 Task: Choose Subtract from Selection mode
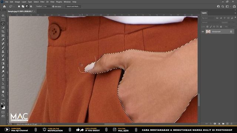pos(27,7)
